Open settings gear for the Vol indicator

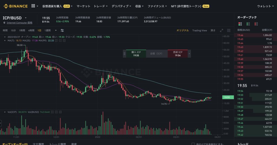pyautogui.click(x=56, y=112)
